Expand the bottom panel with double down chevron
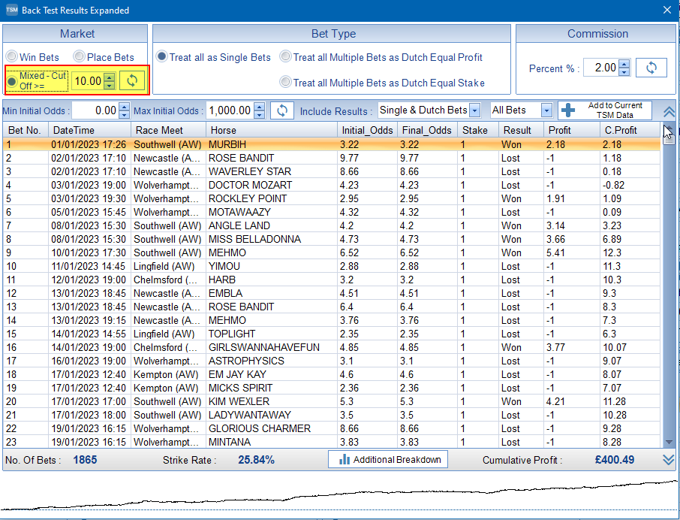Screen dimensions: 680x520 click(x=669, y=460)
